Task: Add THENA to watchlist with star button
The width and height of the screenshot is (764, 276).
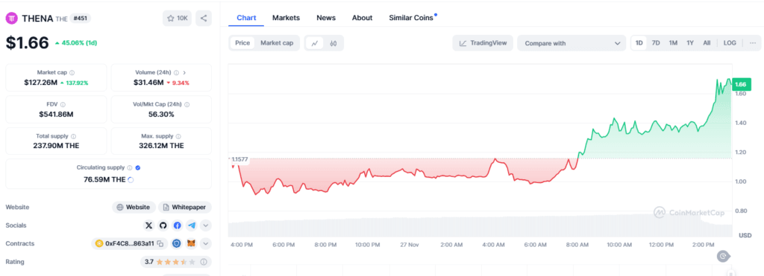Action: pos(178,19)
